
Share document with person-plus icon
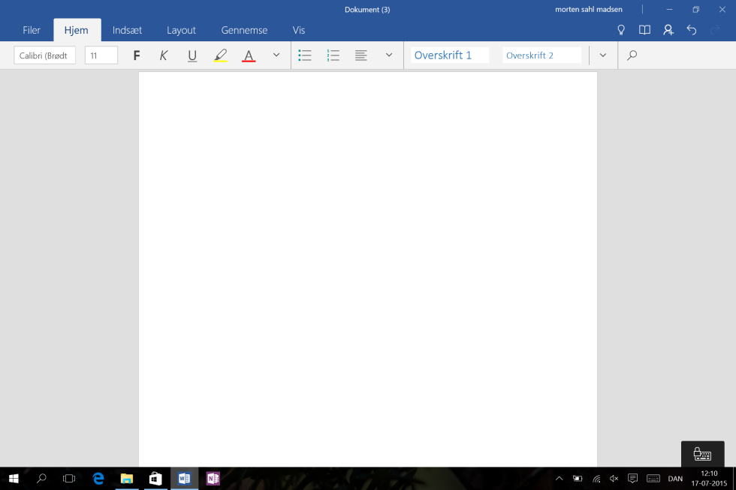pos(668,30)
